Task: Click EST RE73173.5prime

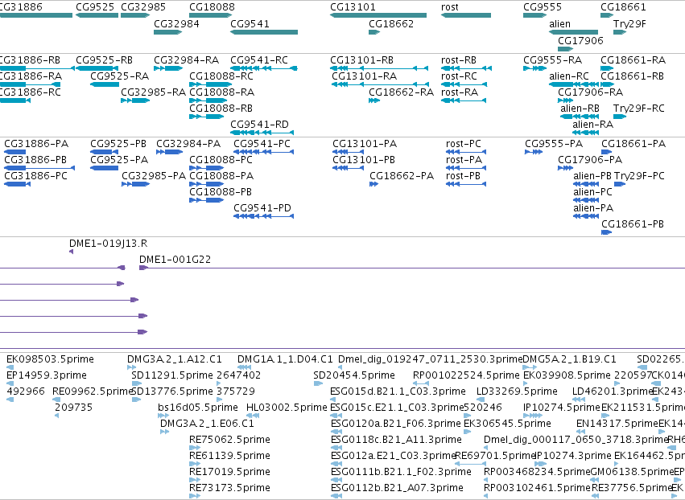Action: coord(195,496)
